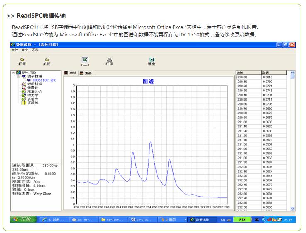Select the wavelength cell 230.50
This screenshot has width=306, height=233.
coord(248,100)
